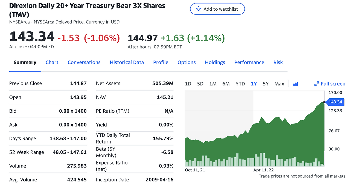Click the Full screen expand arrows icon

[x=317, y=84]
